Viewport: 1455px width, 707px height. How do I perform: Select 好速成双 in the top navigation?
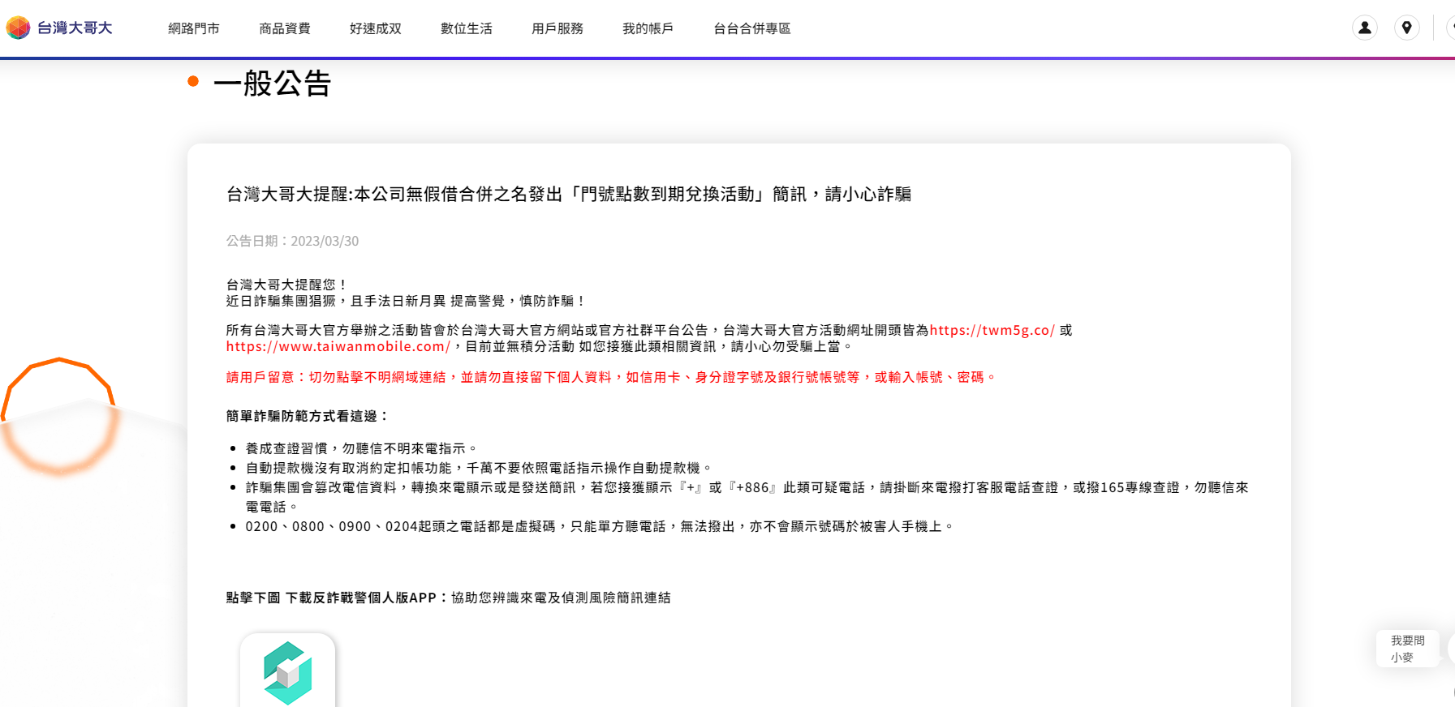pyautogui.click(x=375, y=28)
